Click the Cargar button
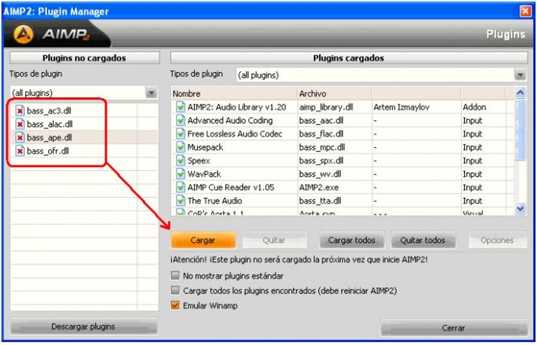Viewport: 537px width, 345px height. click(203, 240)
